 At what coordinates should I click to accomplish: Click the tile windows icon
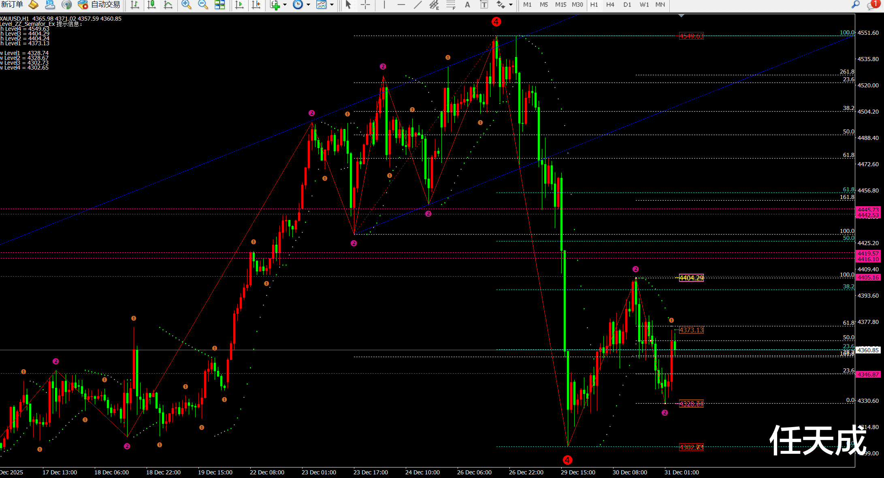tap(219, 5)
